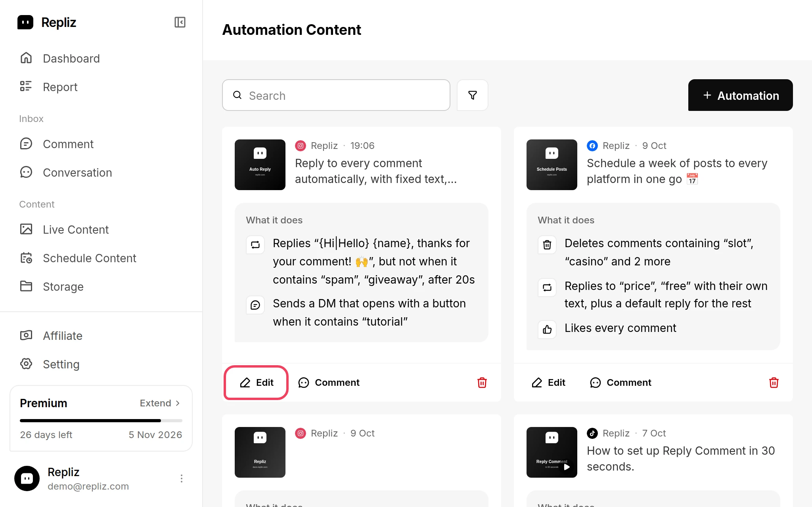Click DM icon beside “Sends a DM” rule

pos(255,305)
